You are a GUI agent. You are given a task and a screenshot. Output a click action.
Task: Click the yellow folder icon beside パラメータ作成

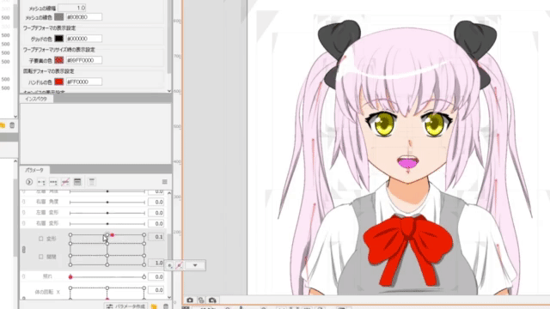154,306
